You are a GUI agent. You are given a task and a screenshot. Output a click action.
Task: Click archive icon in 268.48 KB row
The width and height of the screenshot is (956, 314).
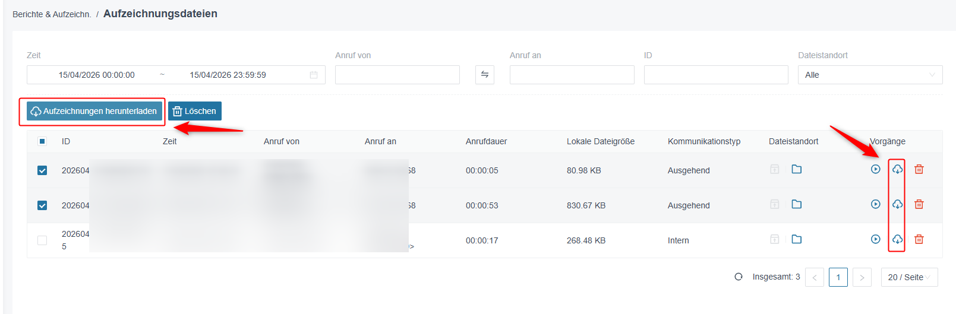point(775,239)
